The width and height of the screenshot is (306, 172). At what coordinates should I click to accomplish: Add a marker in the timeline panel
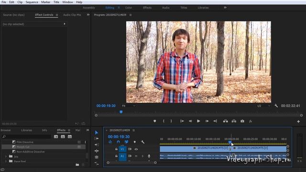[x=135, y=142]
